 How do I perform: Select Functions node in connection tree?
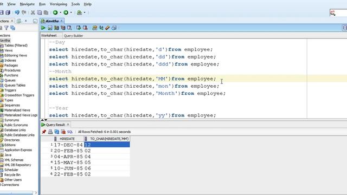coord(11,75)
